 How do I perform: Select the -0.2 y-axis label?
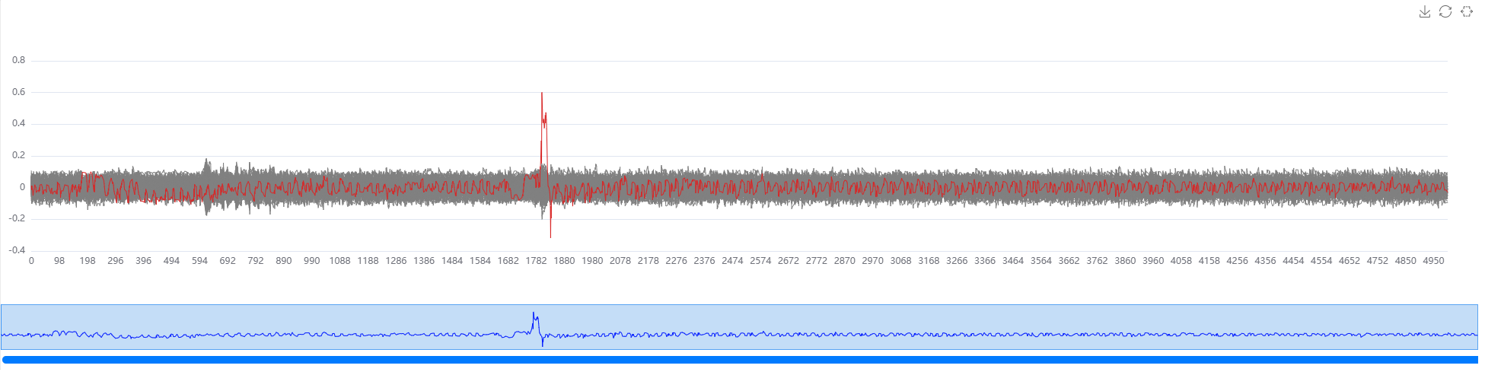coord(17,218)
